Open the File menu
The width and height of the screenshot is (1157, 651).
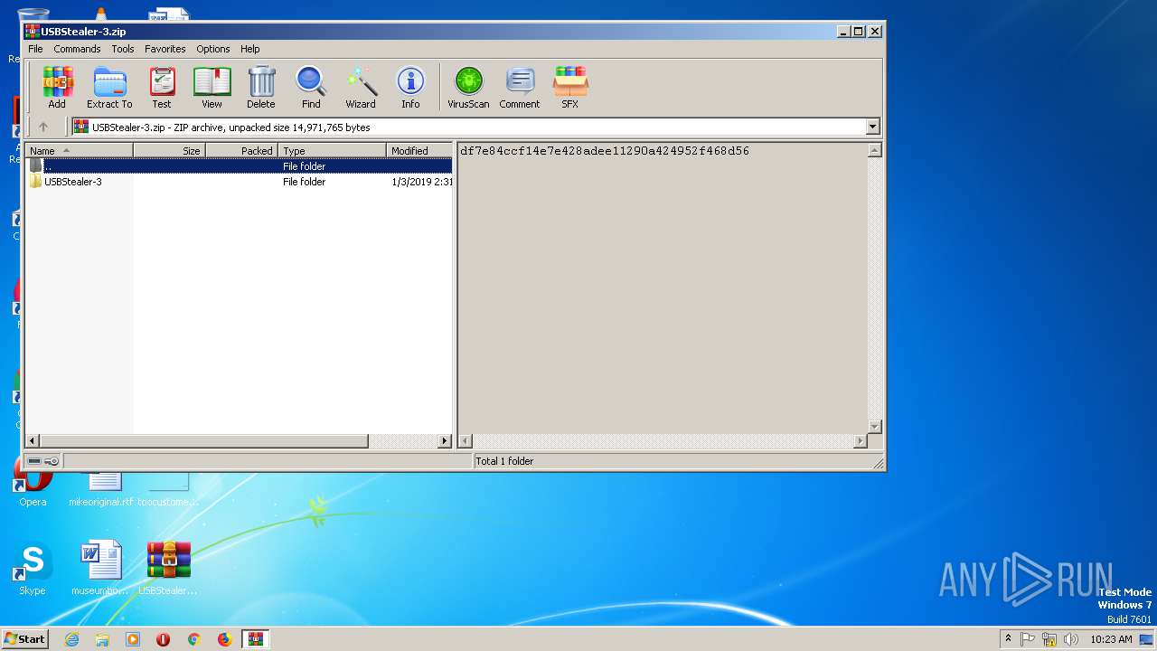point(35,49)
